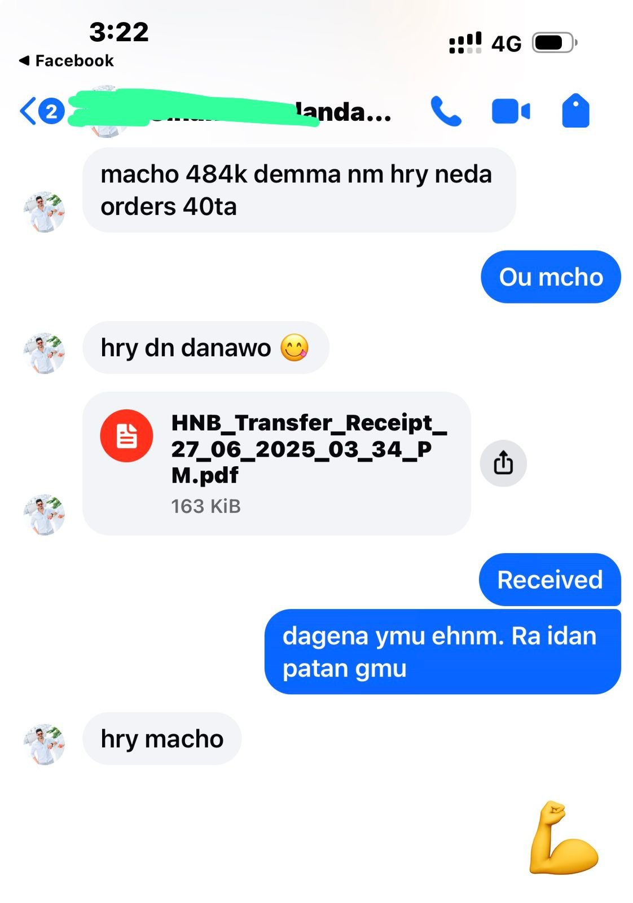633x903 pixels.
Task: Return to the Facebook app via the back link
Action: click(x=66, y=60)
